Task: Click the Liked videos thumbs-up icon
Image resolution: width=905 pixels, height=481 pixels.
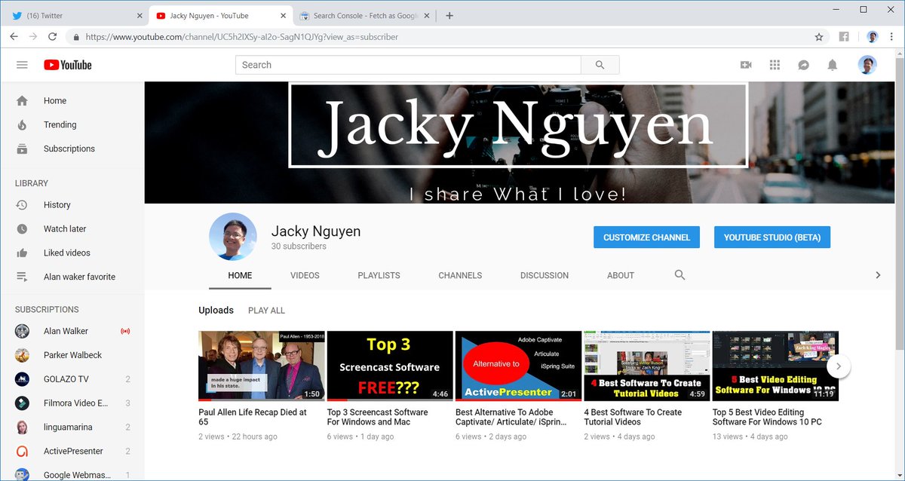Action: 22,253
